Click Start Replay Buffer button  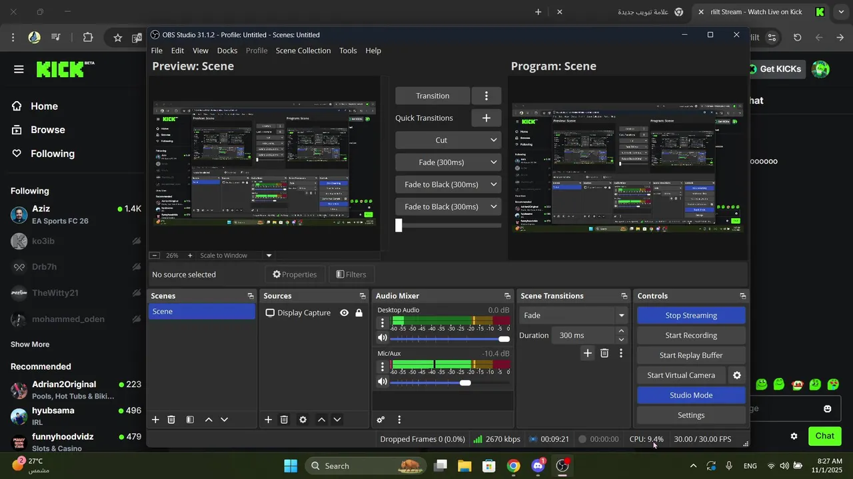[691, 355]
